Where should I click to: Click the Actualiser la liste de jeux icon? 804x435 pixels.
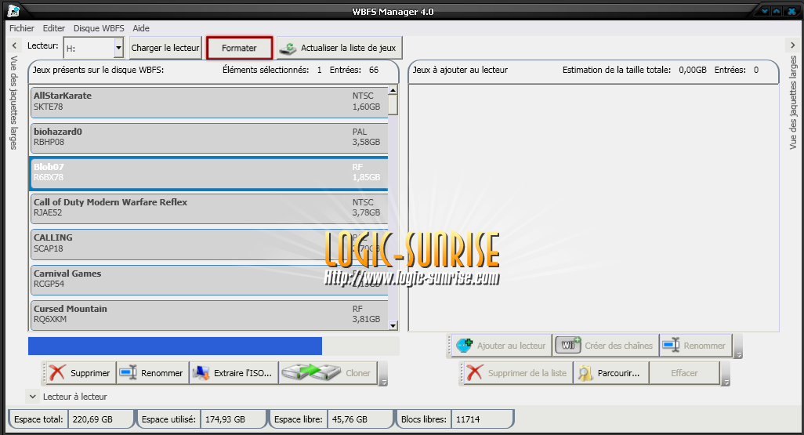[289, 48]
